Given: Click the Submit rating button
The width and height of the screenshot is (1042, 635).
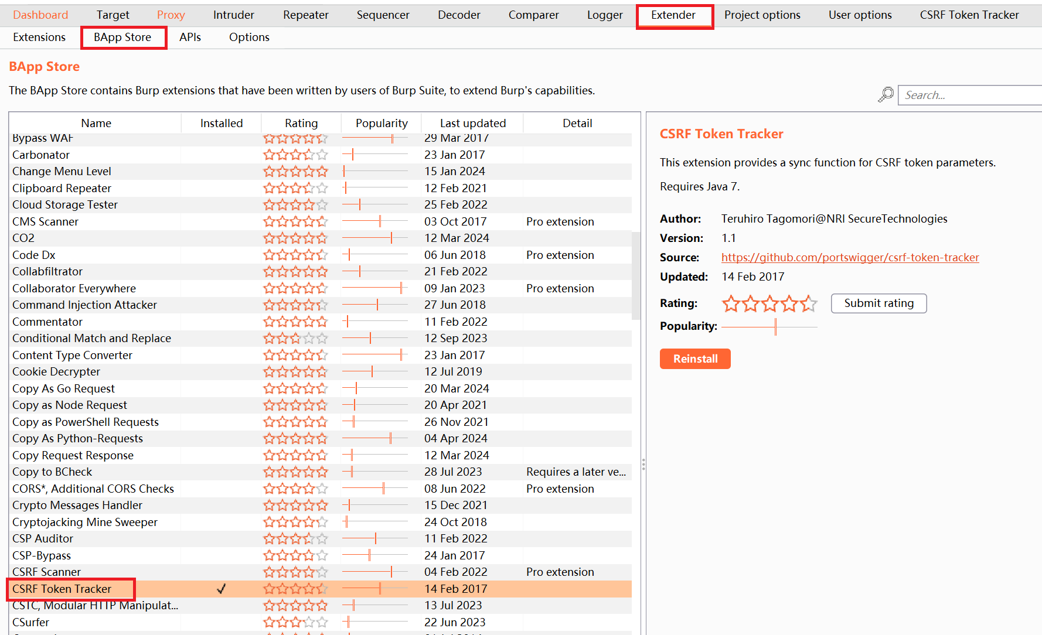Looking at the screenshot, I should click(878, 303).
